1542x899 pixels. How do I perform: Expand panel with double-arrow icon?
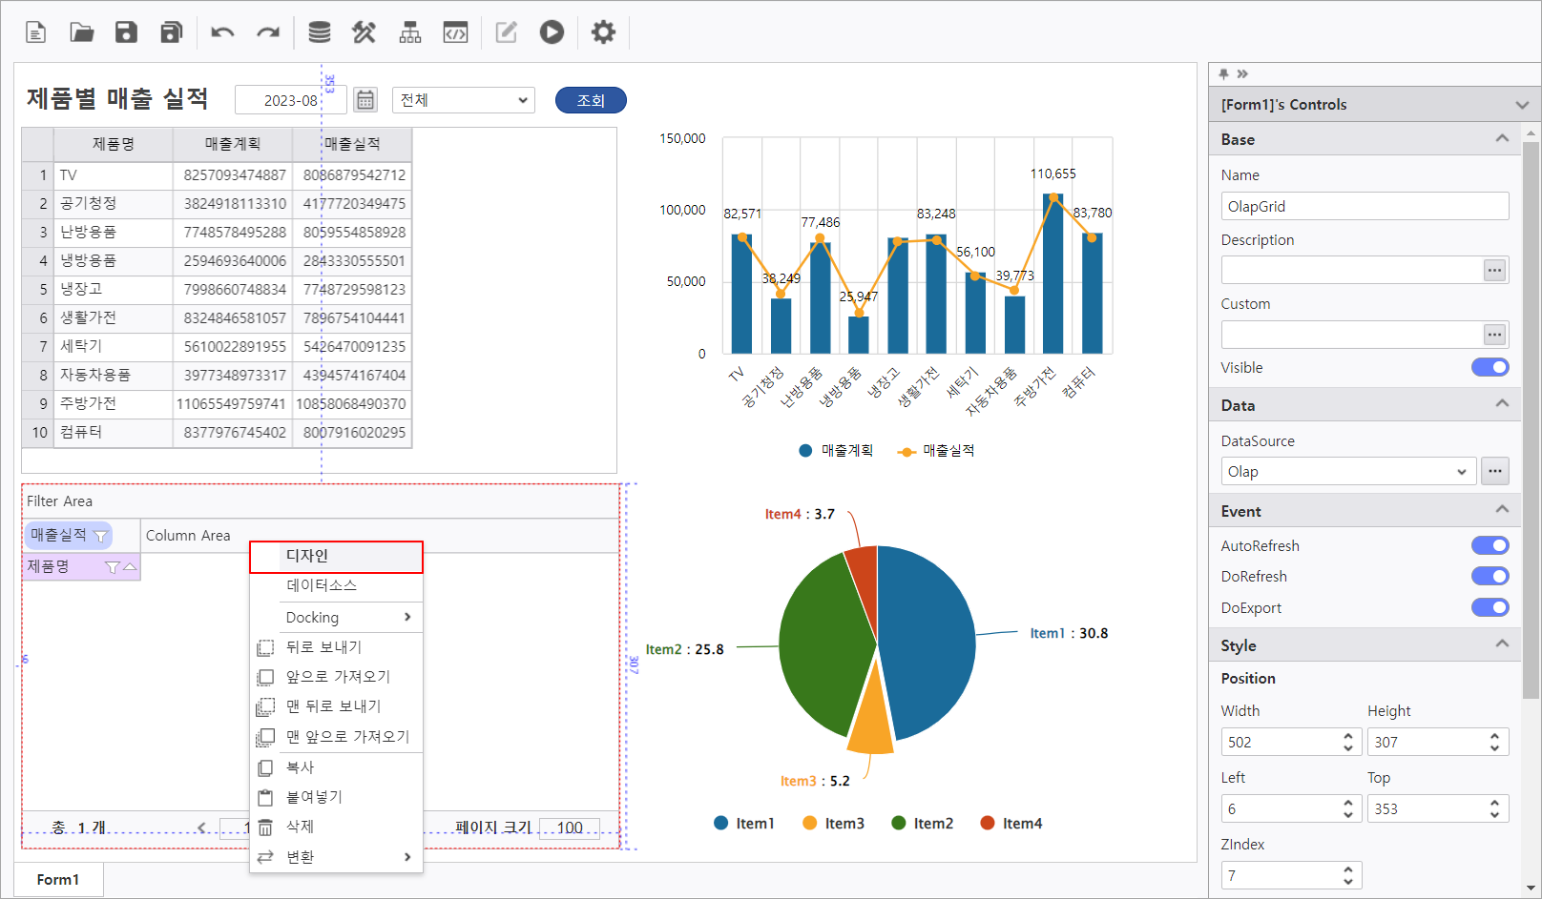tap(1242, 73)
